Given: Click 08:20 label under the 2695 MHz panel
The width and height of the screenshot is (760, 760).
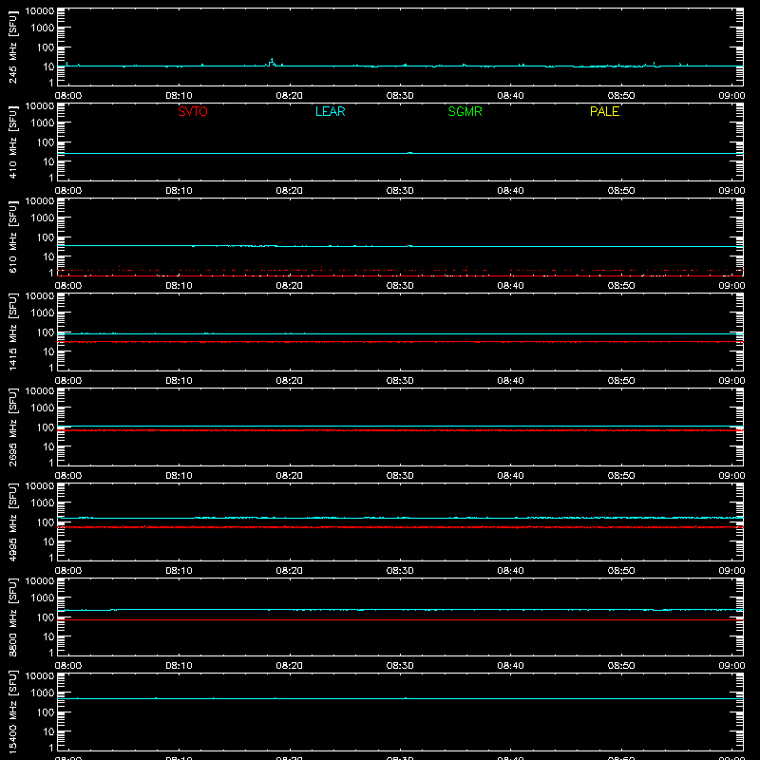Looking at the screenshot, I should coord(290,476).
